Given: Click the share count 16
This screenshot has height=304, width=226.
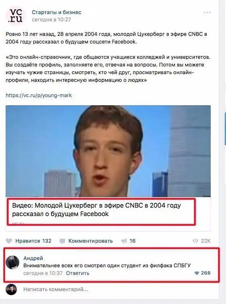Looking at the screenshot, I should (x=132, y=241).
